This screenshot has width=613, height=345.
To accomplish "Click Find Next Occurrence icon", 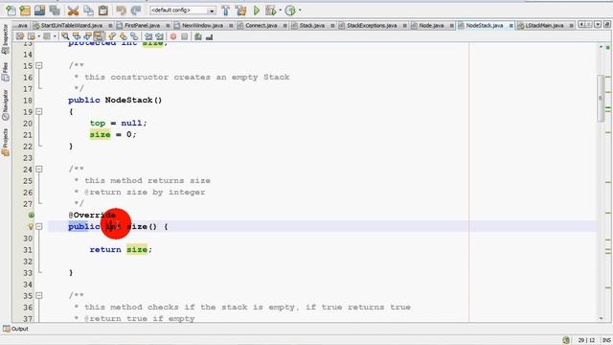I will (x=87, y=36).
